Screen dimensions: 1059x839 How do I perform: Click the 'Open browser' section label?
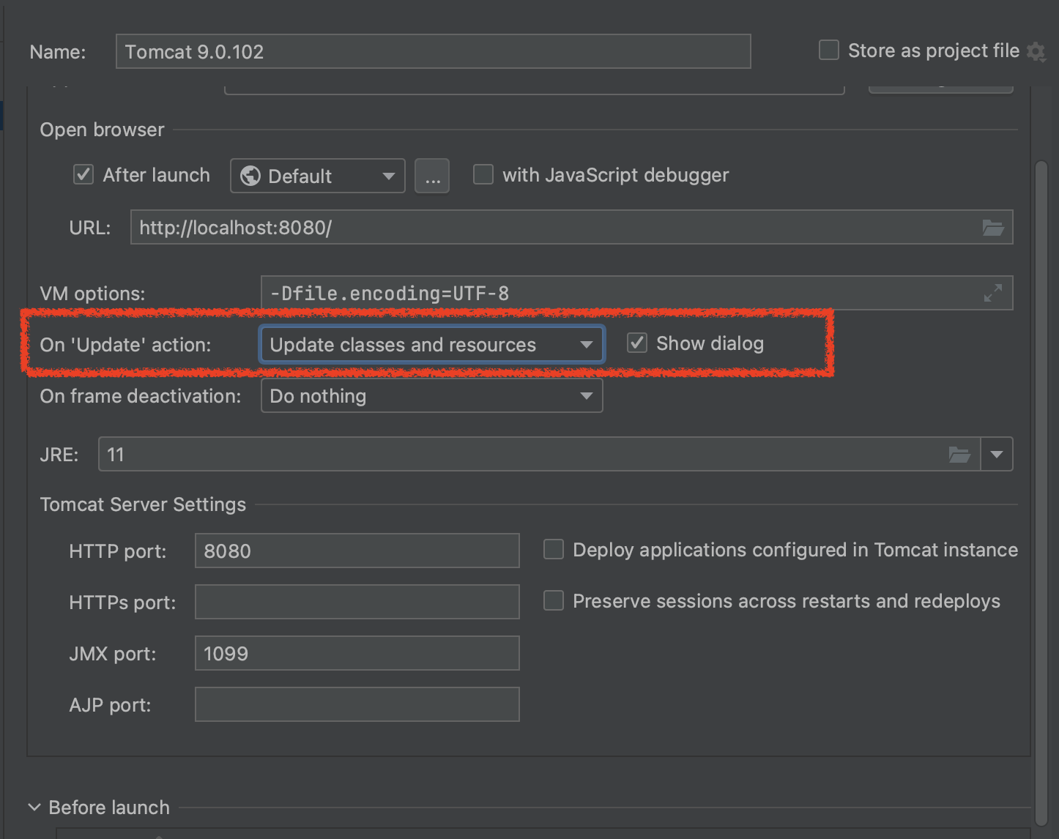tap(103, 130)
